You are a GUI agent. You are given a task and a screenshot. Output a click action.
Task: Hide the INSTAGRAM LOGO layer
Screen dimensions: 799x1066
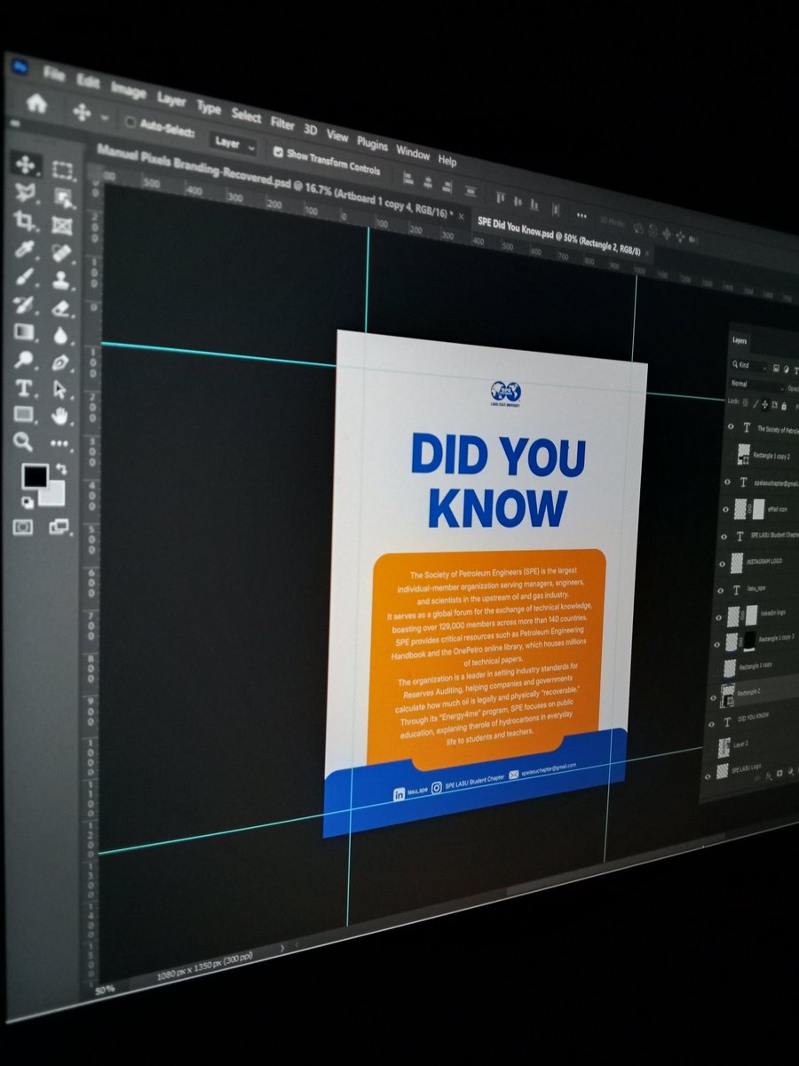[722, 562]
